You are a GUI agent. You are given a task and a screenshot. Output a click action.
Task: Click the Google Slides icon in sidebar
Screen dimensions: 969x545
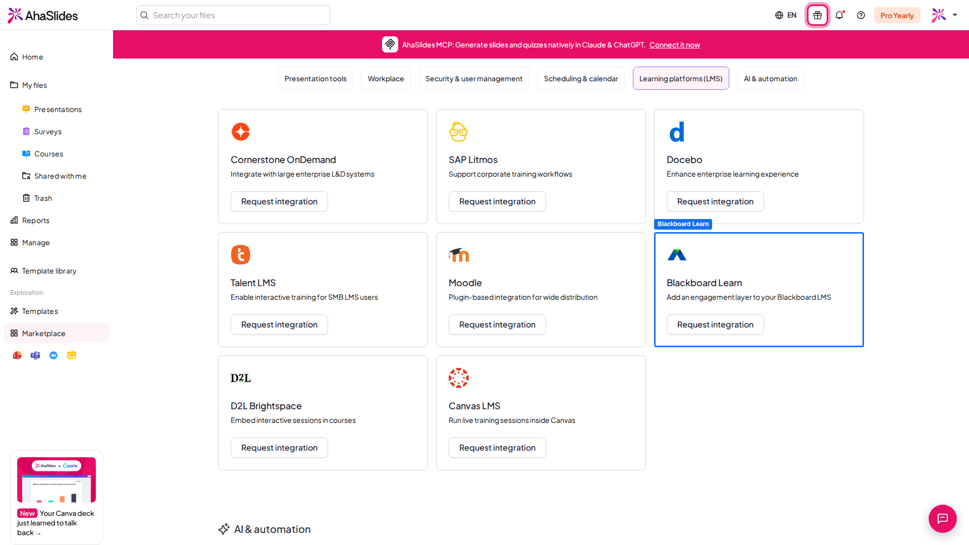pos(72,355)
